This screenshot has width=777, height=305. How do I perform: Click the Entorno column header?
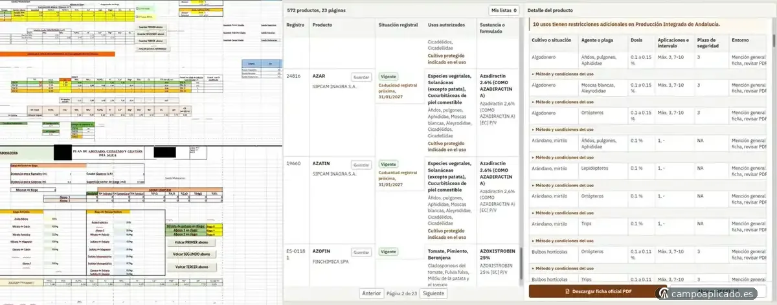coord(740,40)
